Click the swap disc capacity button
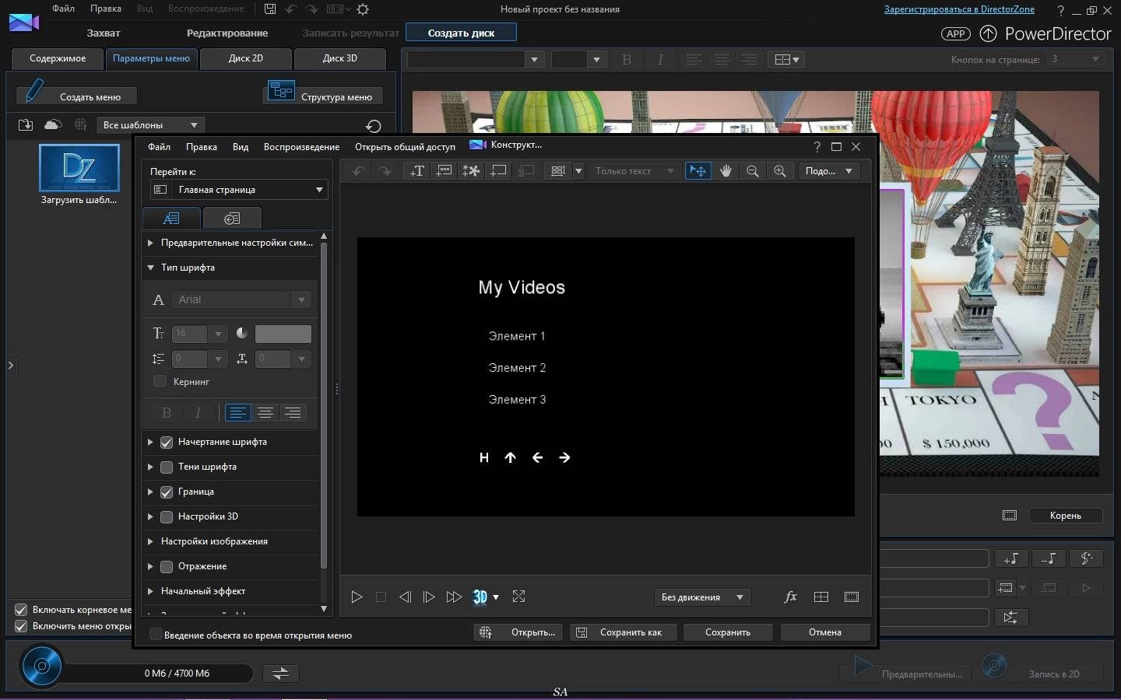This screenshot has height=700, width=1121. pos(280,674)
